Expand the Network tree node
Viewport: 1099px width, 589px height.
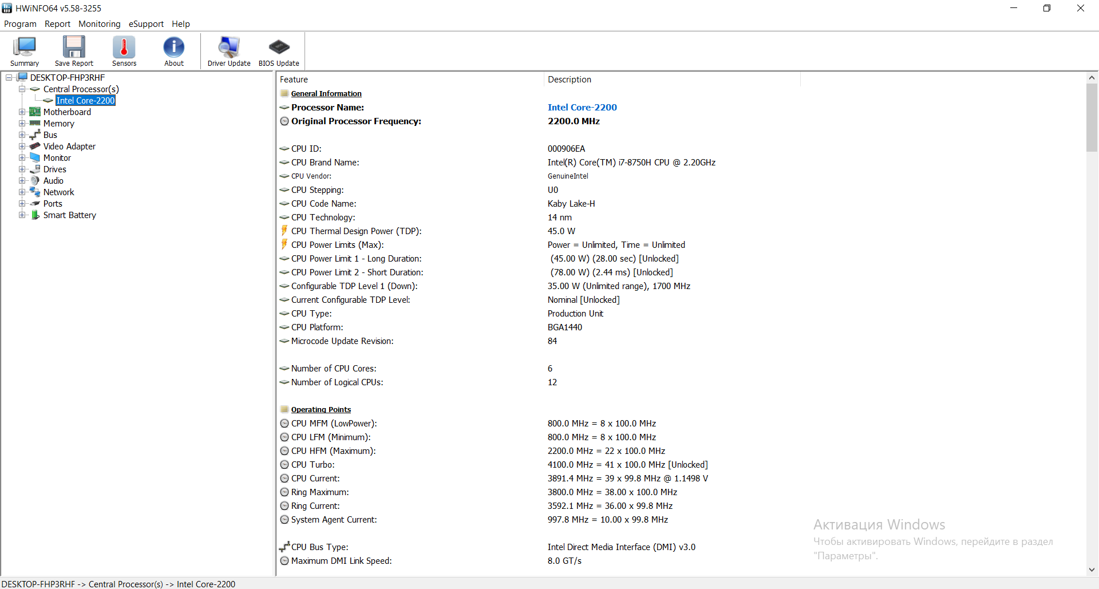[x=22, y=192]
